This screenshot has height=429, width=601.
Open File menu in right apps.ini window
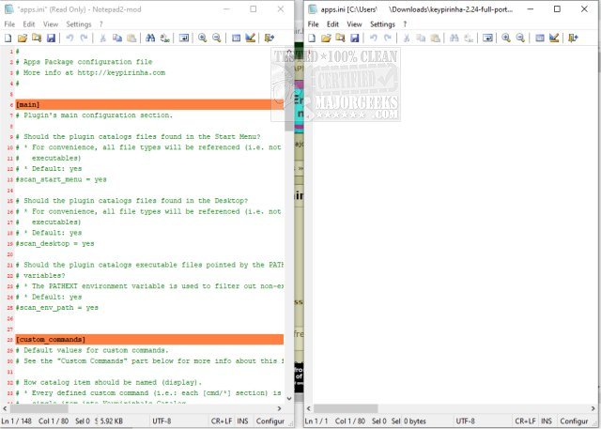coord(313,24)
